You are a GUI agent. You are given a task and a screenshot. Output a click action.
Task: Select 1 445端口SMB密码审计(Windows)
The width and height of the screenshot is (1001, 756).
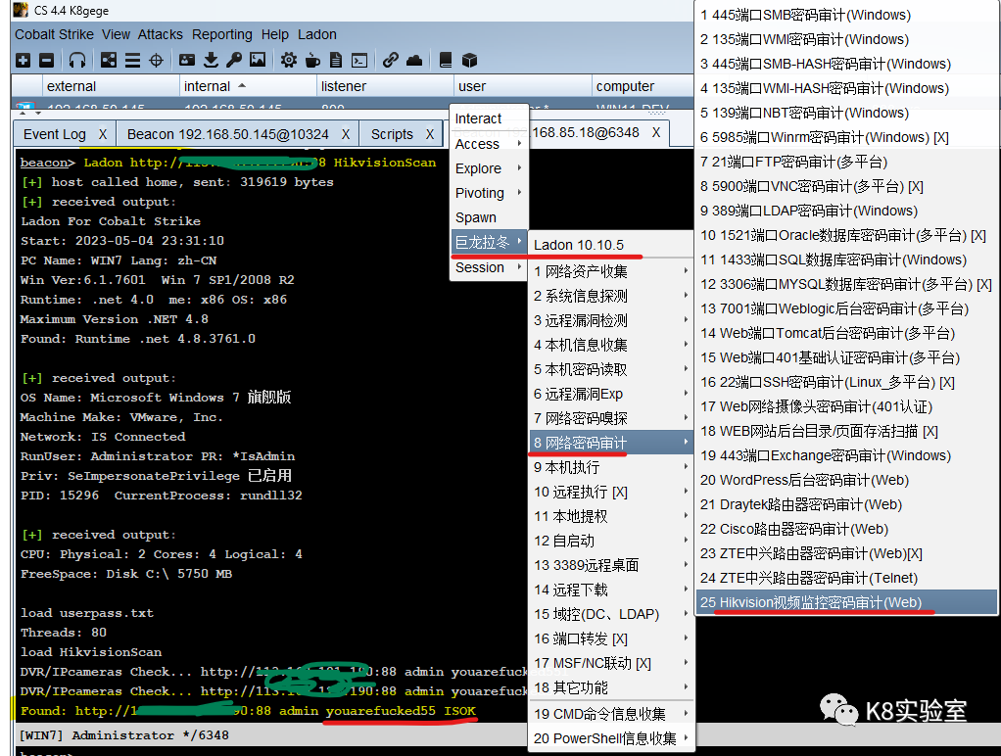pyautogui.click(x=846, y=15)
